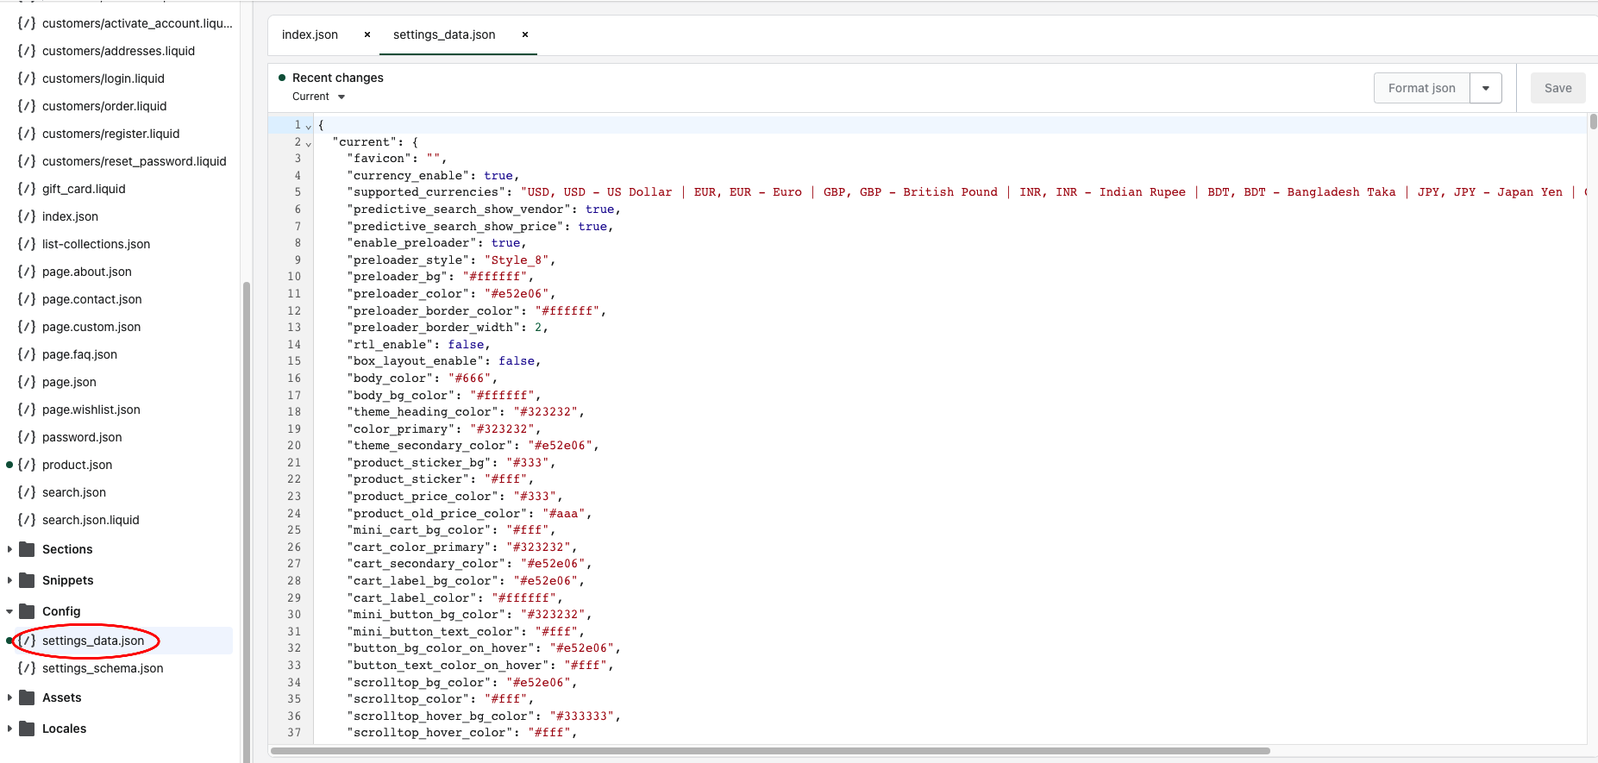
Task: Close the settings_data.json tab
Action: [x=525, y=34]
